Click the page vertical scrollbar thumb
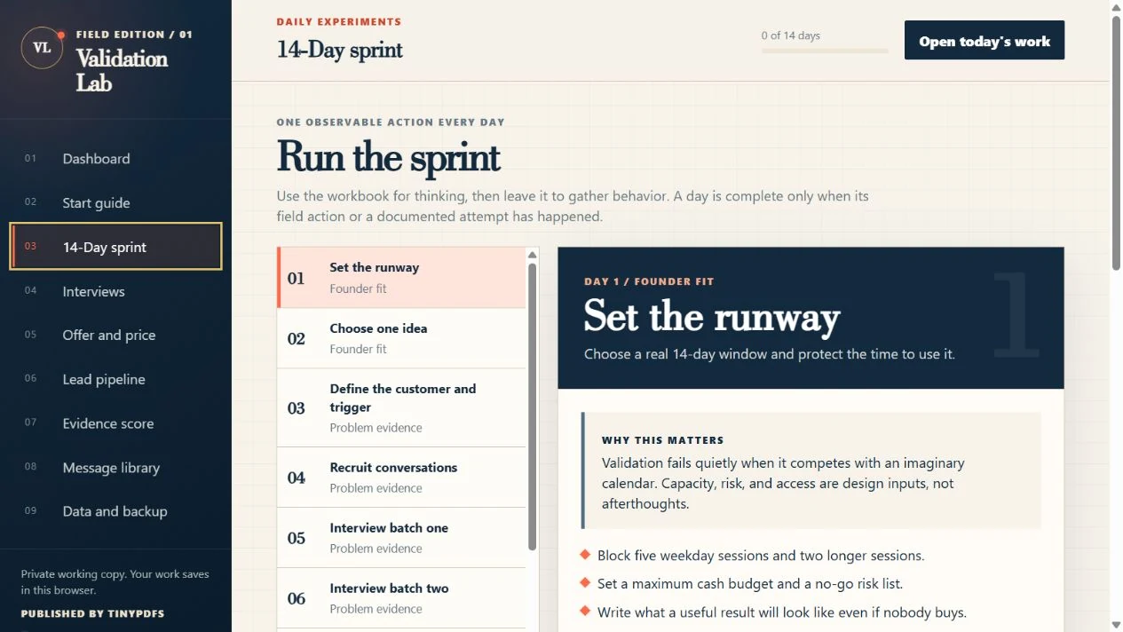The height and width of the screenshot is (632, 1123). (x=1116, y=142)
